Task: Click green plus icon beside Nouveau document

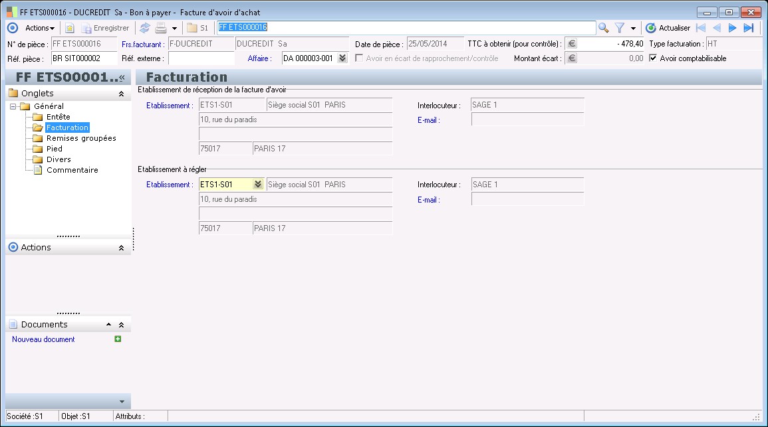Action: pos(118,339)
